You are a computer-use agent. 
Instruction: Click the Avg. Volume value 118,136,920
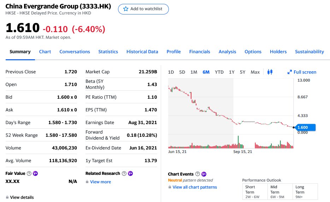tap(63, 161)
